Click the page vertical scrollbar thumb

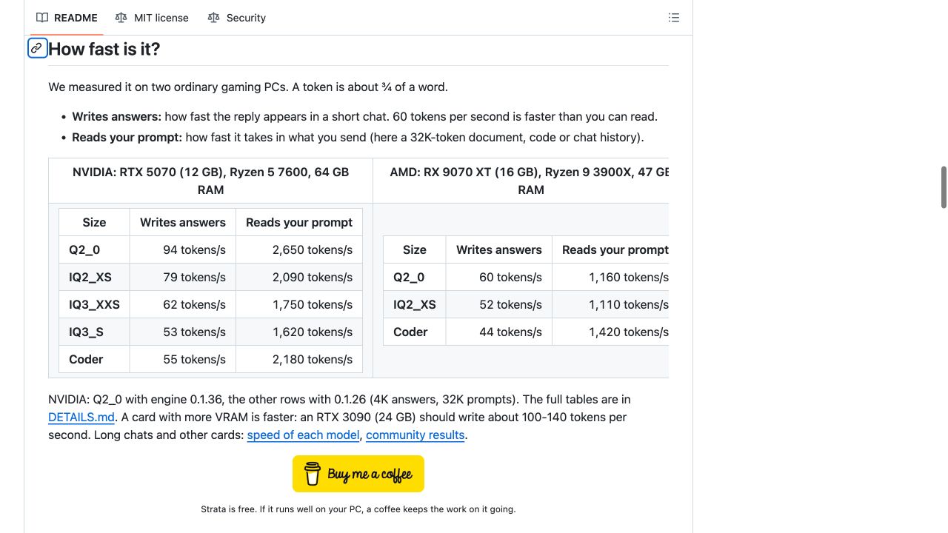point(944,187)
